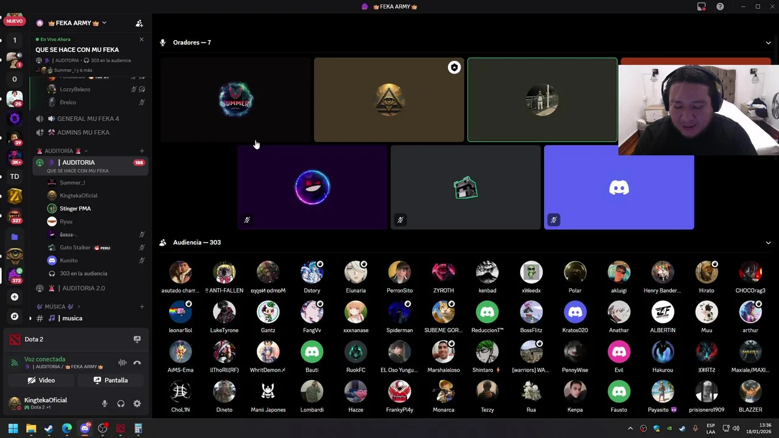Show hidden system tray icons
Image resolution: width=779 pixels, height=438 pixels.
630,429
